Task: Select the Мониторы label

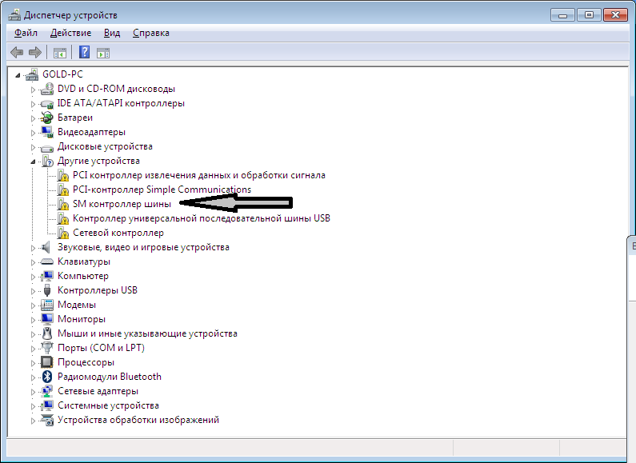Action: click(x=82, y=319)
